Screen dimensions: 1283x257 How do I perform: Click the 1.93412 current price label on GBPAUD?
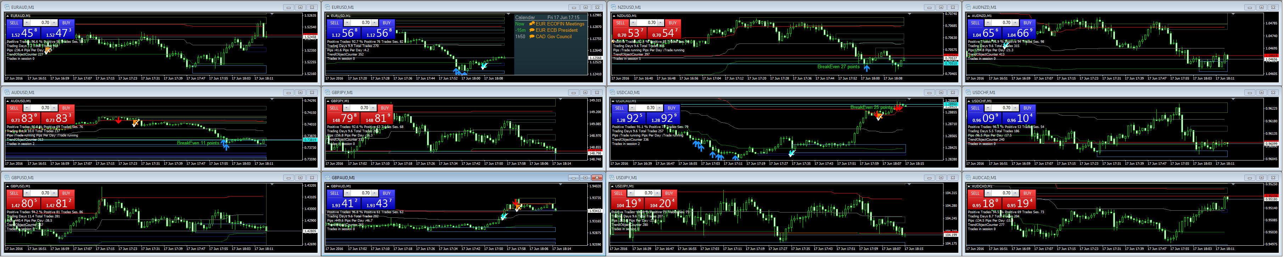(x=595, y=211)
